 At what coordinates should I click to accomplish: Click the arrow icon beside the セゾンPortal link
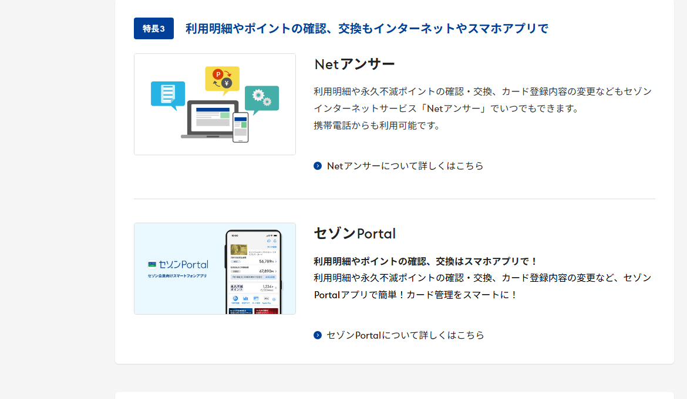[318, 335]
